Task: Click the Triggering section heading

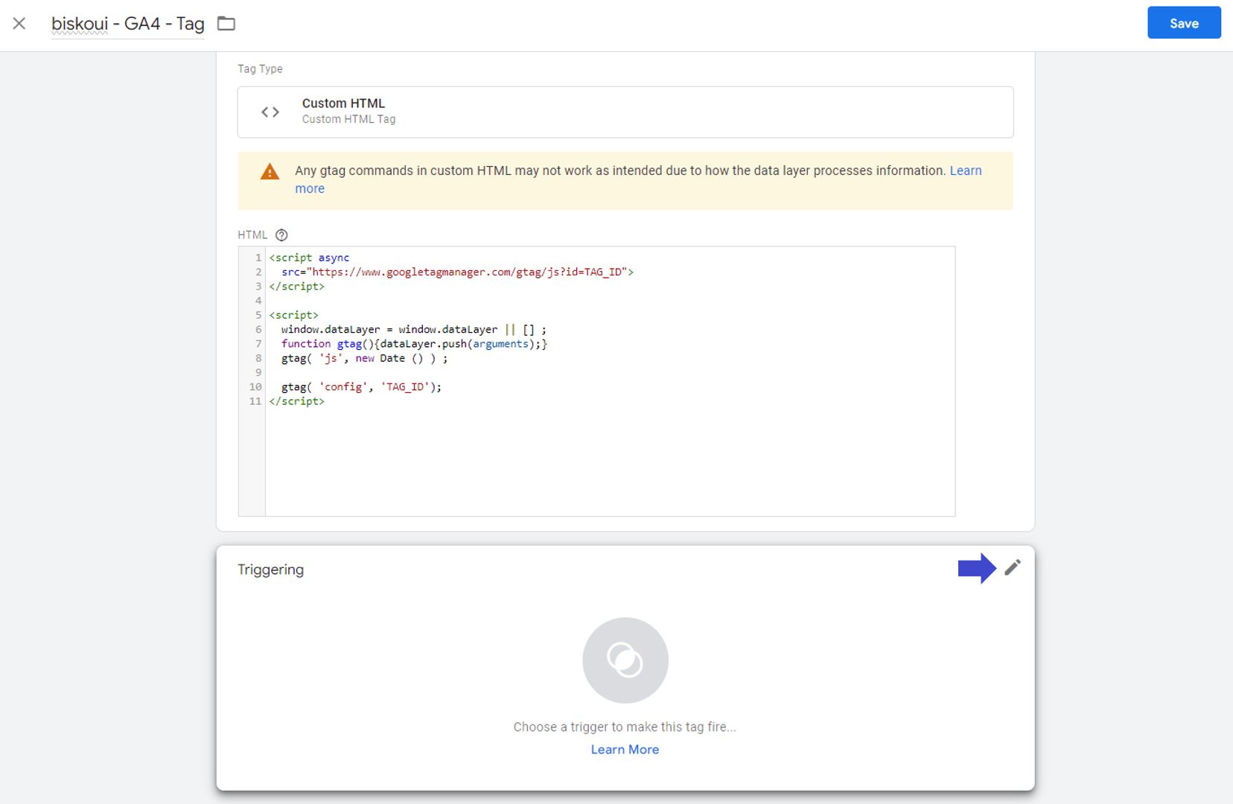Action: click(x=270, y=569)
